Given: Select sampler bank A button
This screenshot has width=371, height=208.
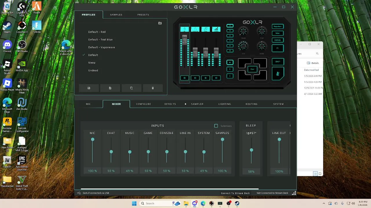Looking at the screenshot, I should click(230, 62).
